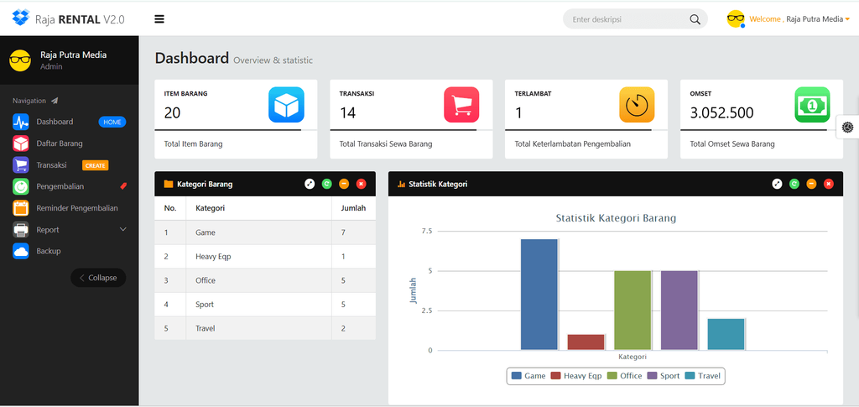The image size is (859, 407).
Task: Click the Jumlah column header
Action: (x=353, y=208)
